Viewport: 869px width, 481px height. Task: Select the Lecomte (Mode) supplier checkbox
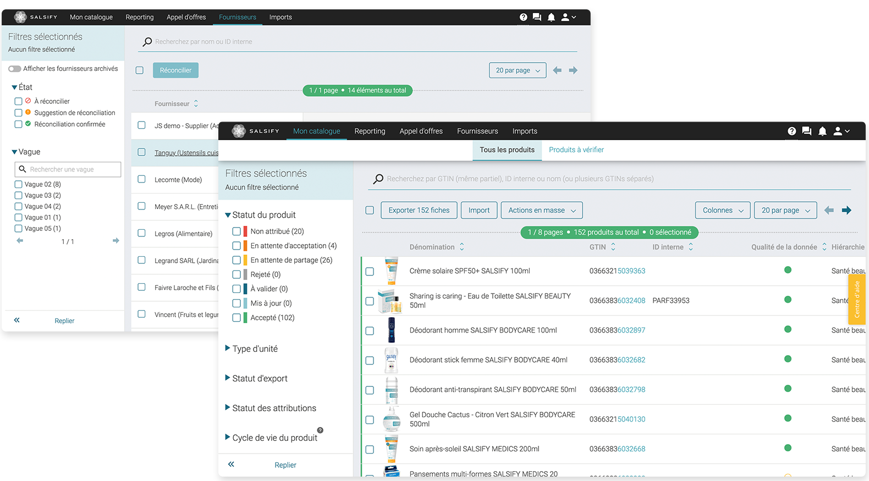pos(141,179)
